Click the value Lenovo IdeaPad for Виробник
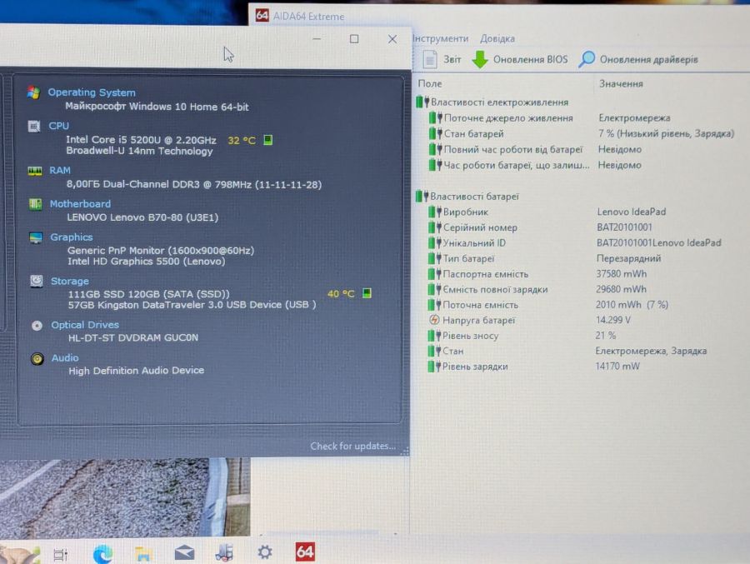 632,212
